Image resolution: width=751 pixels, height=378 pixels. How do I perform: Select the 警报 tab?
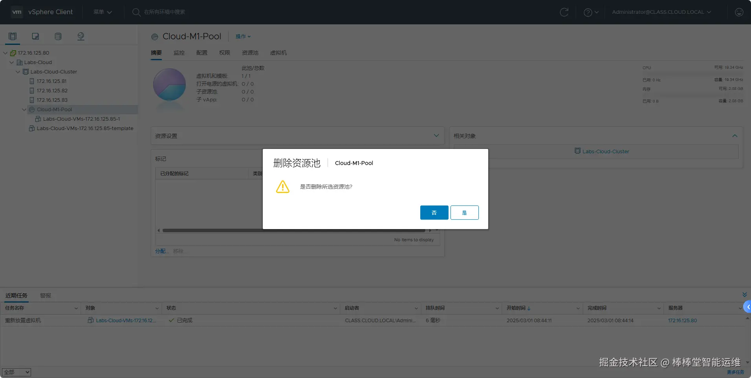[x=46, y=295]
